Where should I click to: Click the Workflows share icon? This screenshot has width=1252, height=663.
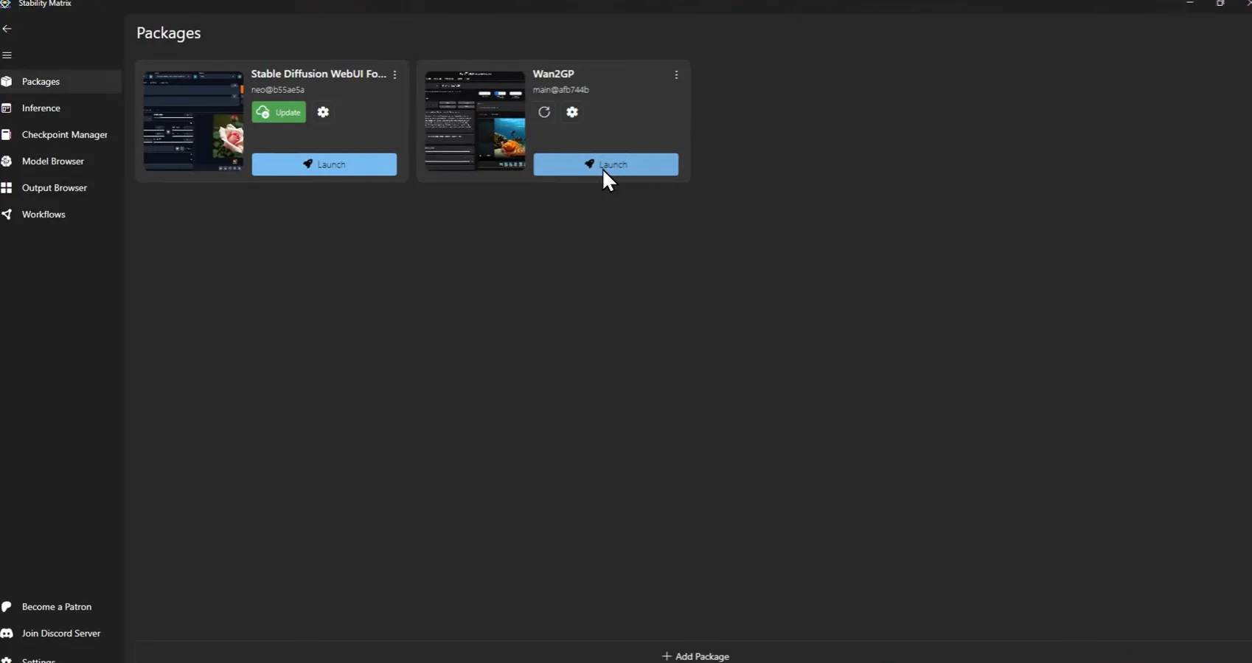7,215
